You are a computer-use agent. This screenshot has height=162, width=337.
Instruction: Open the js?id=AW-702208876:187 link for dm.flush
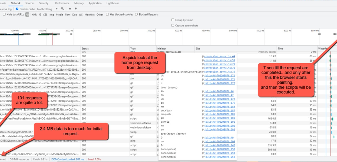click(x=219, y=111)
